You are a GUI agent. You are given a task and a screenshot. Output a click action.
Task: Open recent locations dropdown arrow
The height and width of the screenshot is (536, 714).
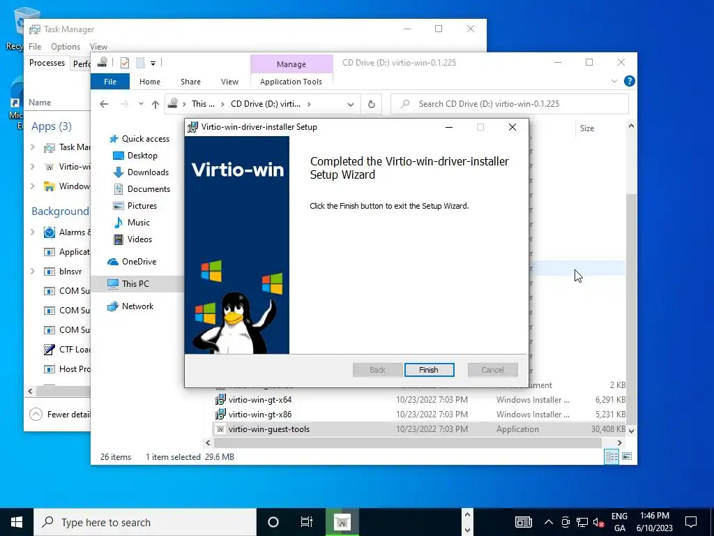click(141, 104)
